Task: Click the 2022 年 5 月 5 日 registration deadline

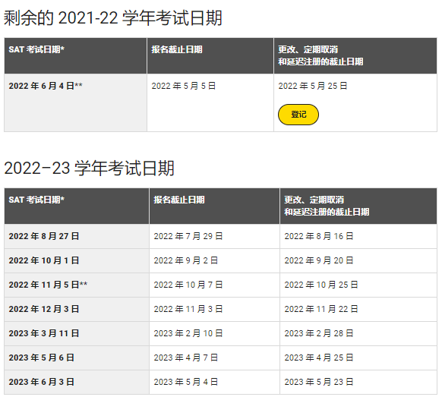Action: pos(184,86)
